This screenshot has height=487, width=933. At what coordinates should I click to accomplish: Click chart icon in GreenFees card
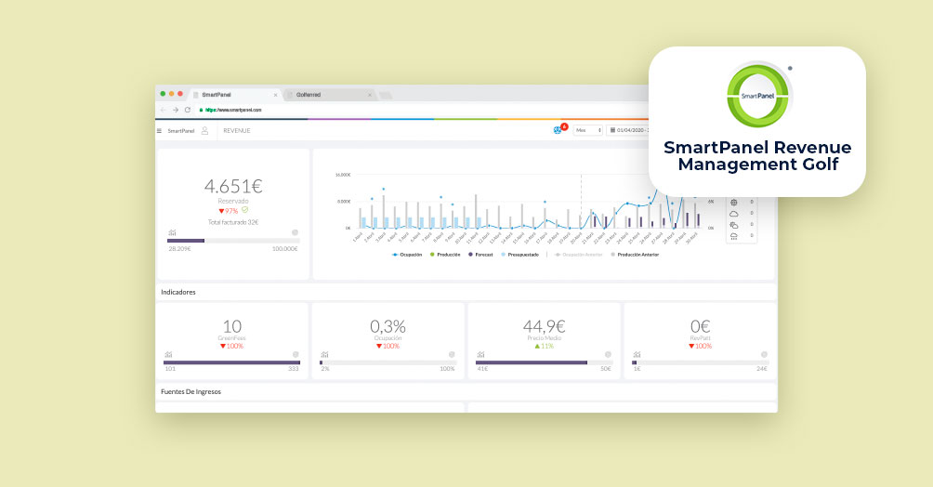click(x=168, y=355)
